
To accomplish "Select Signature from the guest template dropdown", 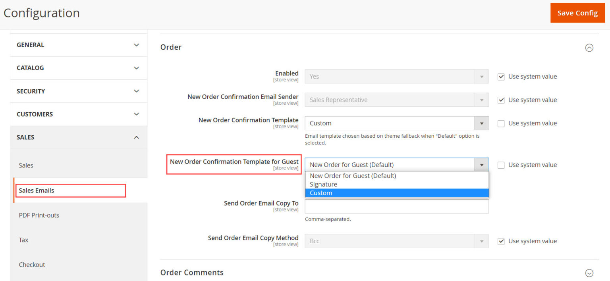I will (x=323, y=184).
